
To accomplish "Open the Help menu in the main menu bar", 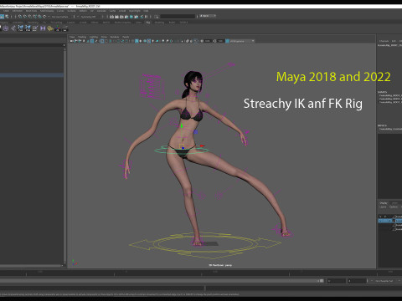I will click(146, 11).
